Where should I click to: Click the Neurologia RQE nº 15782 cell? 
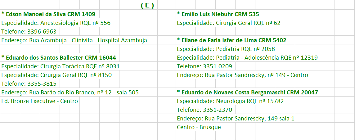click(x=230, y=101)
